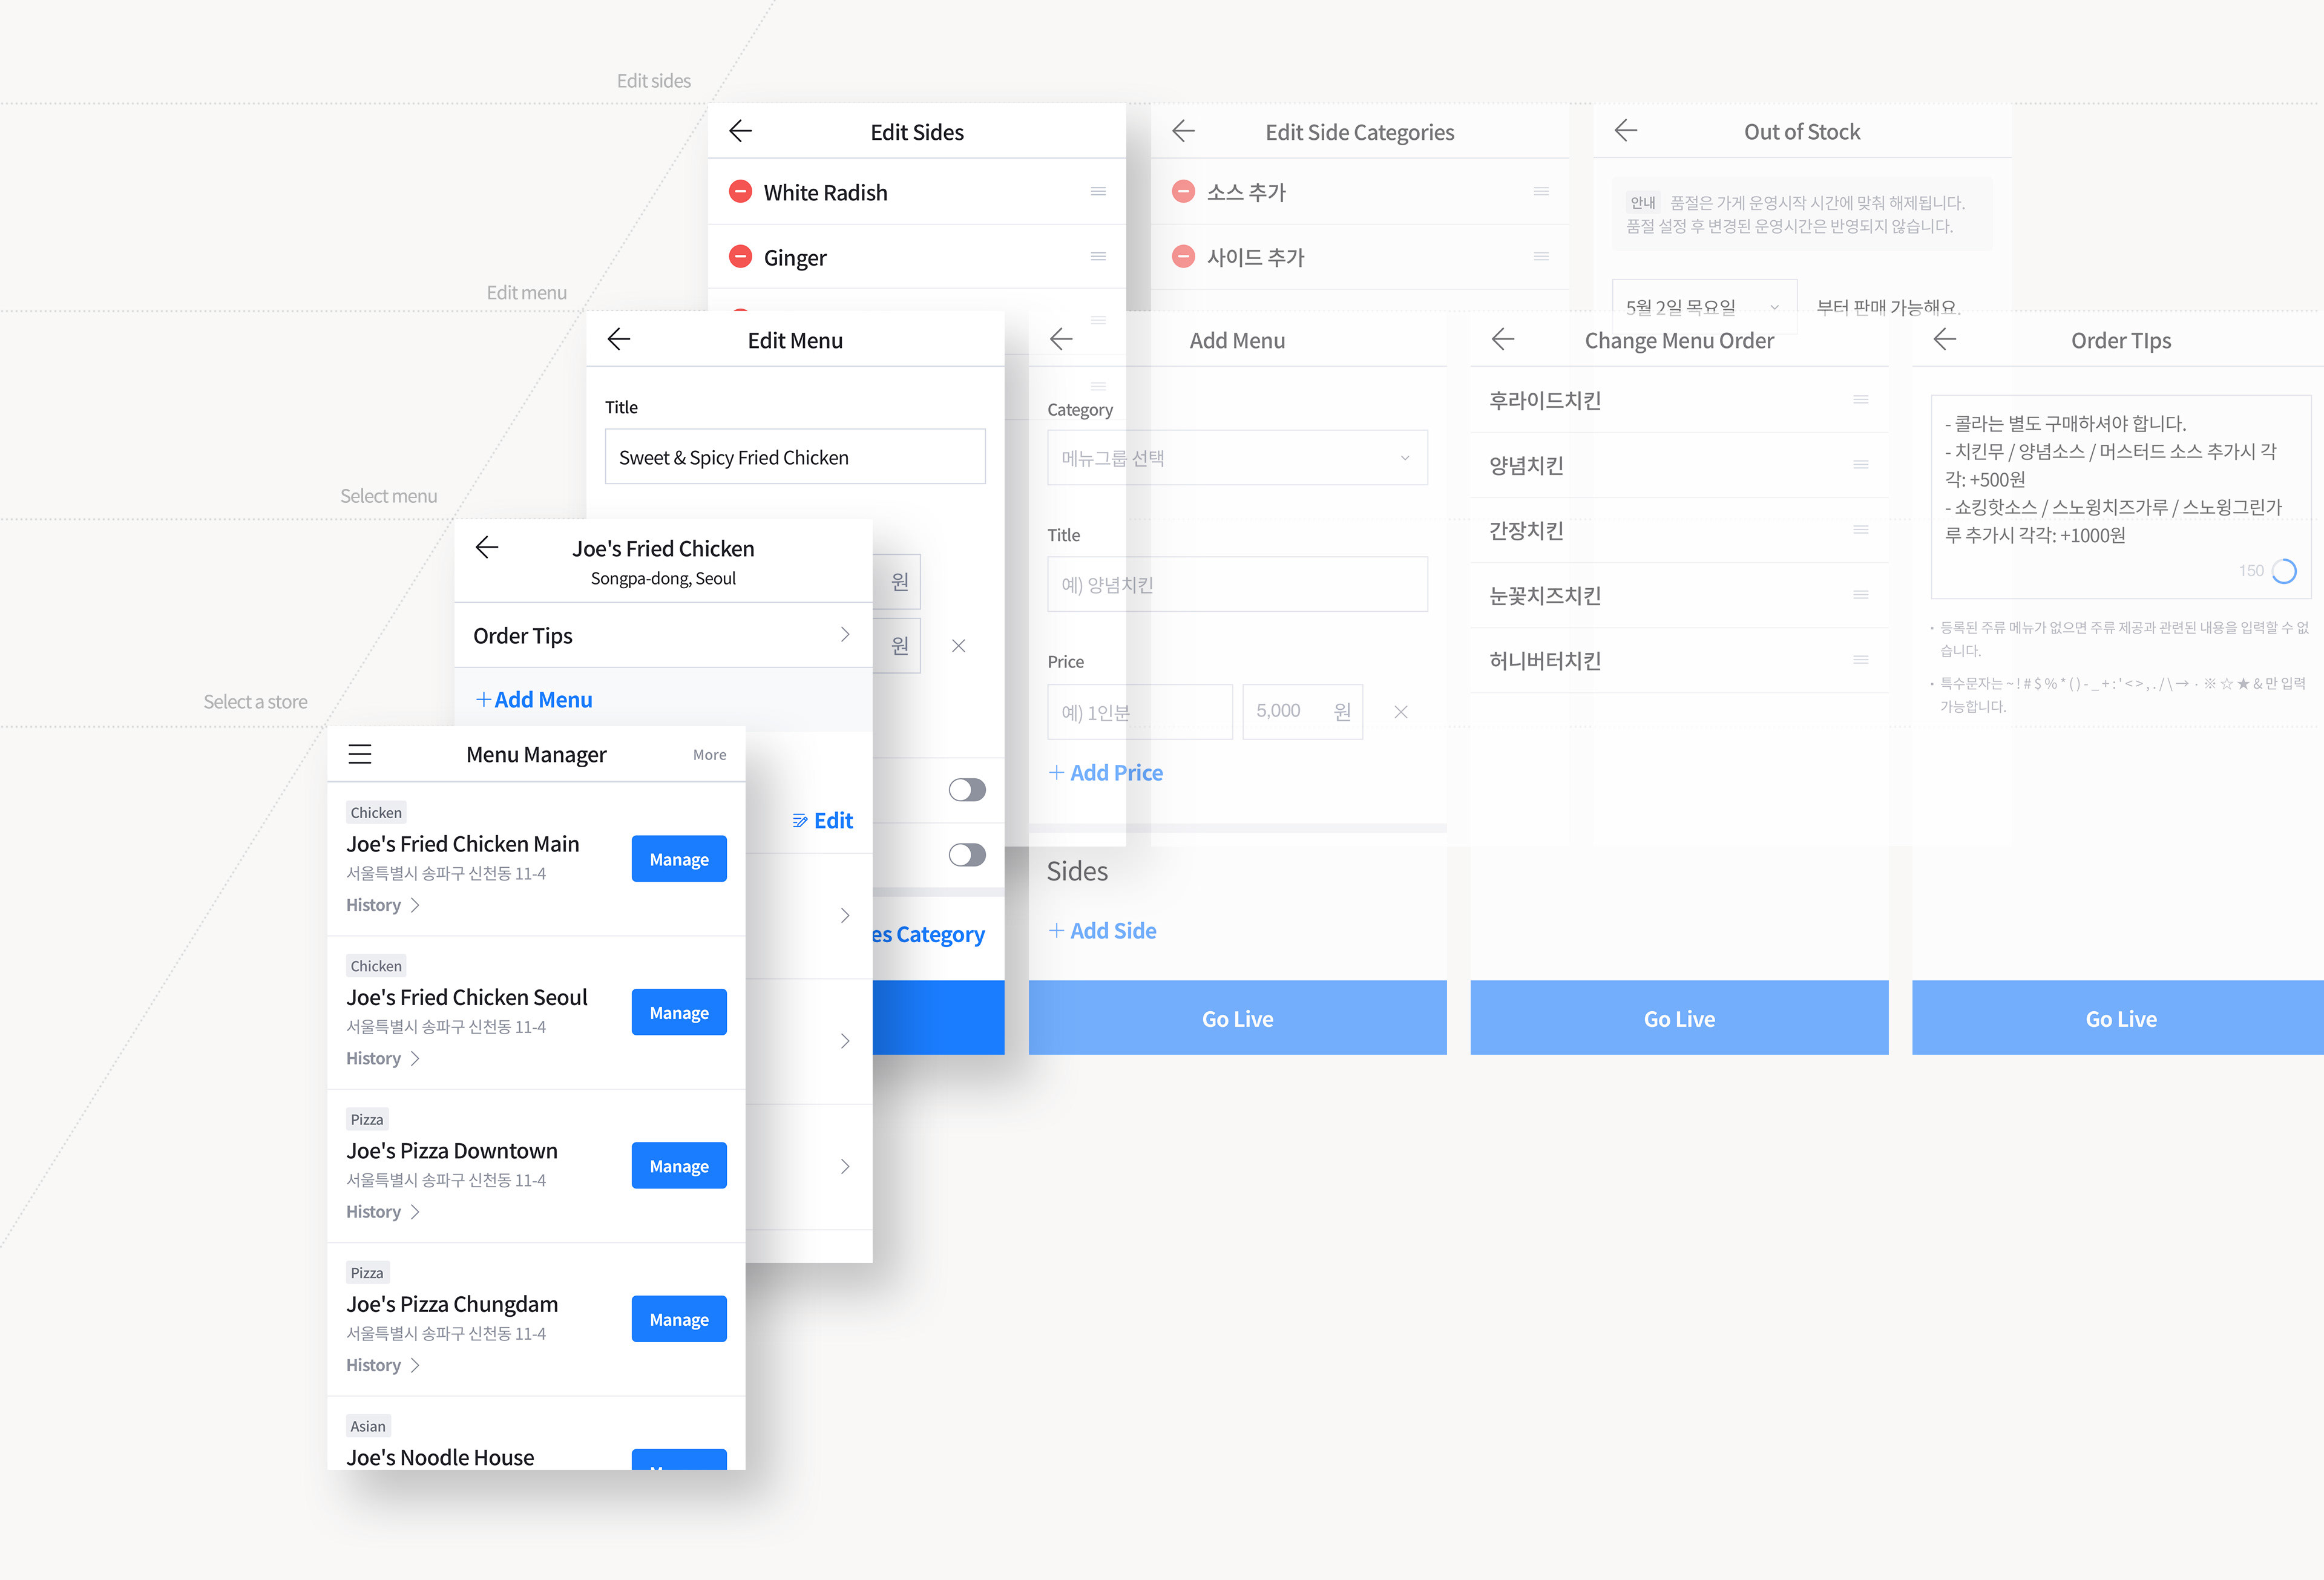Click reorder handle for 후라이드치킨
This screenshot has width=2324, height=1580.
[1861, 400]
